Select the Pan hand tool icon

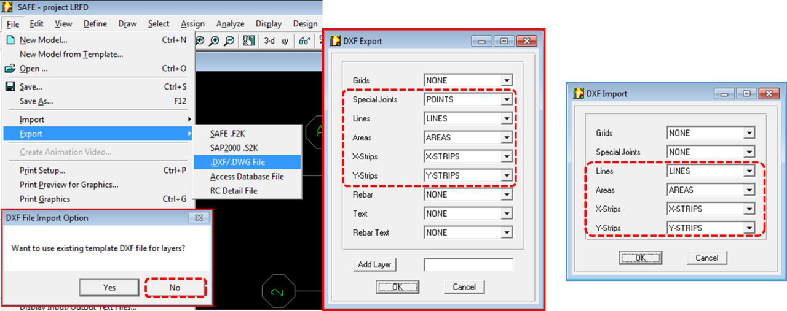(x=248, y=41)
